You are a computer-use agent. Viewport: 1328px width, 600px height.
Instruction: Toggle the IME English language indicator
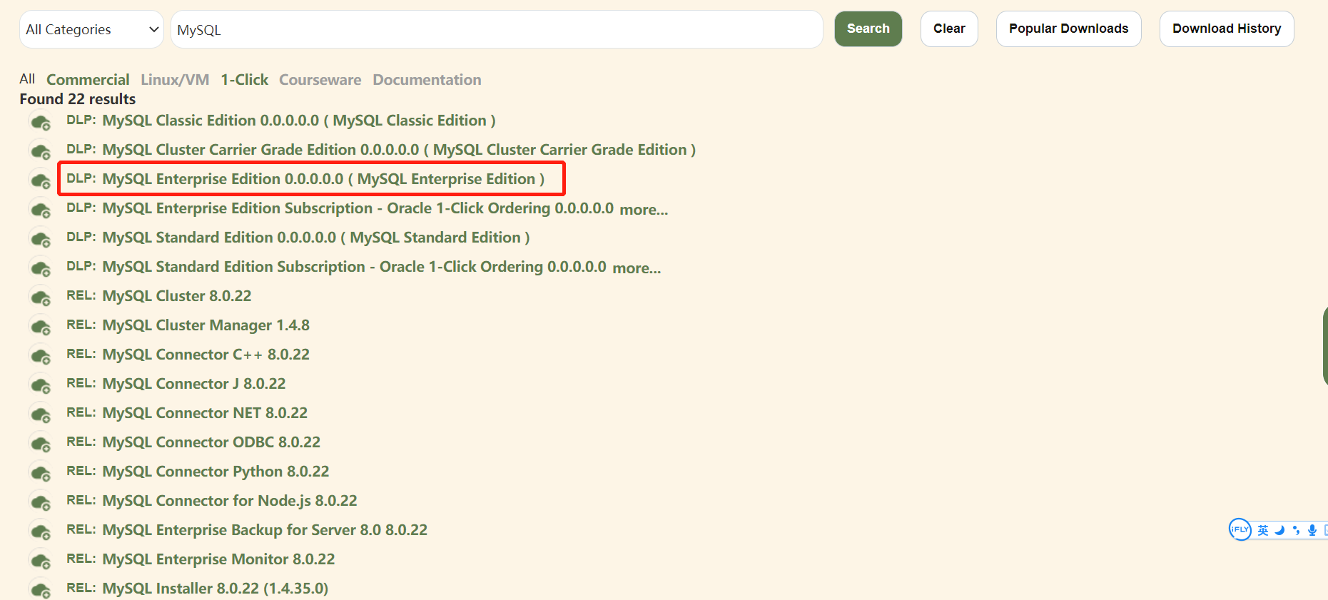point(1263,530)
